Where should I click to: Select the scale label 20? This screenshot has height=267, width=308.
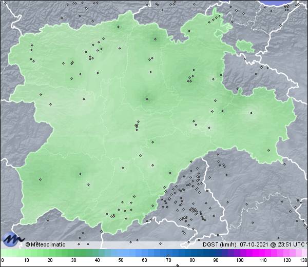(50, 260)
